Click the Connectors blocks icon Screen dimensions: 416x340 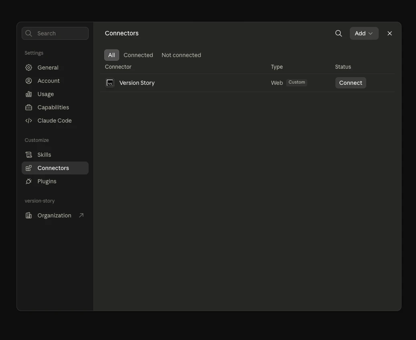tap(28, 168)
